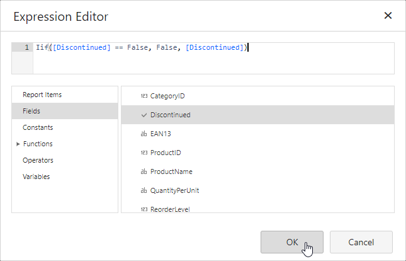The image size is (406, 261).
Task: Select the Report Items category
Action: (42, 95)
